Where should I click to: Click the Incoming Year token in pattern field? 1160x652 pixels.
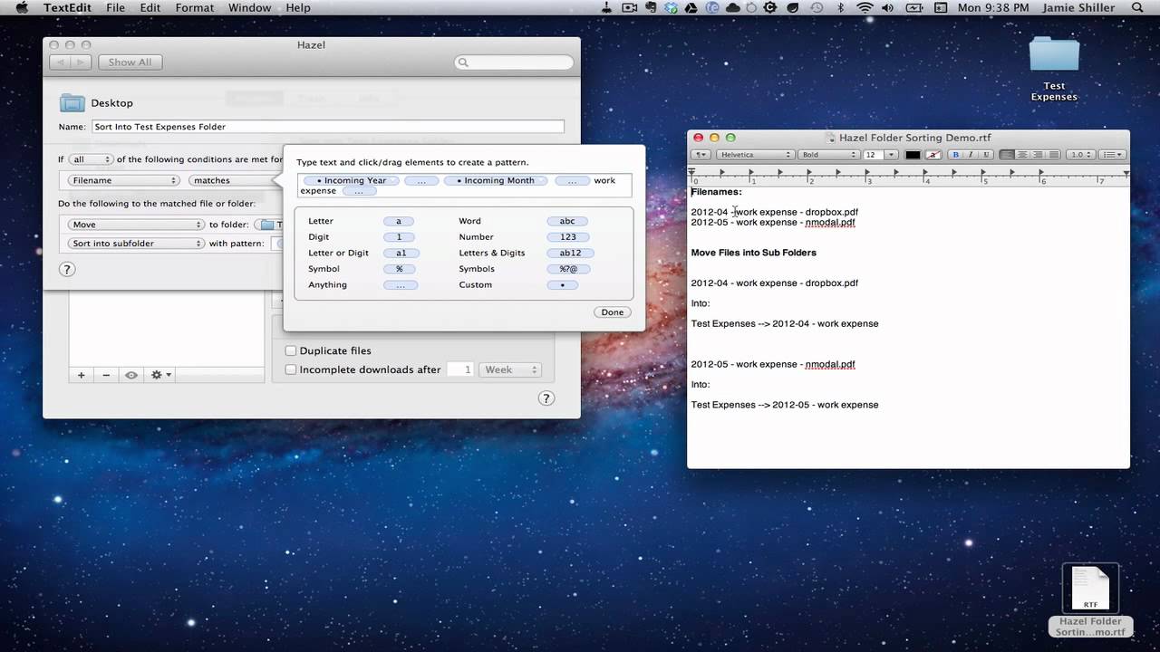tap(351, 180)
